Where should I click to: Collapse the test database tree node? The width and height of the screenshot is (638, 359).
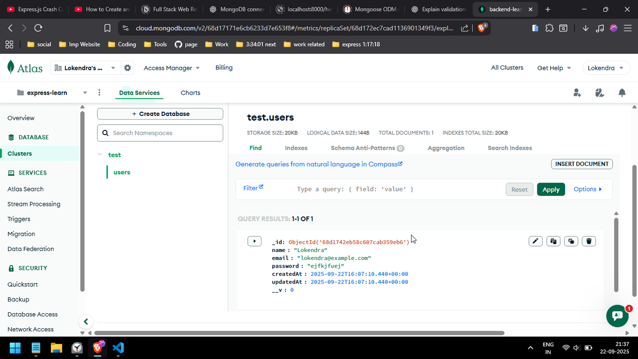100,155
